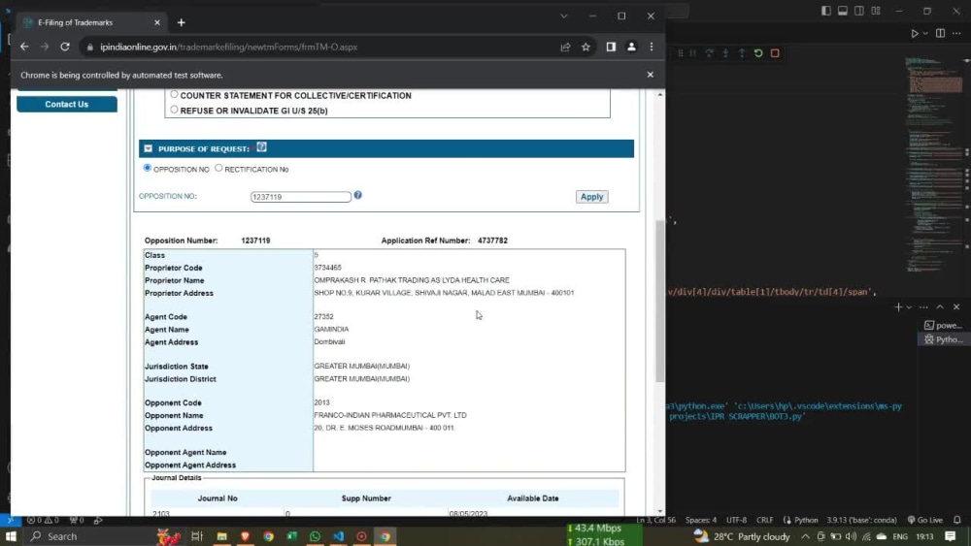Open VS Code editor more actions menu

pos(956,33)
